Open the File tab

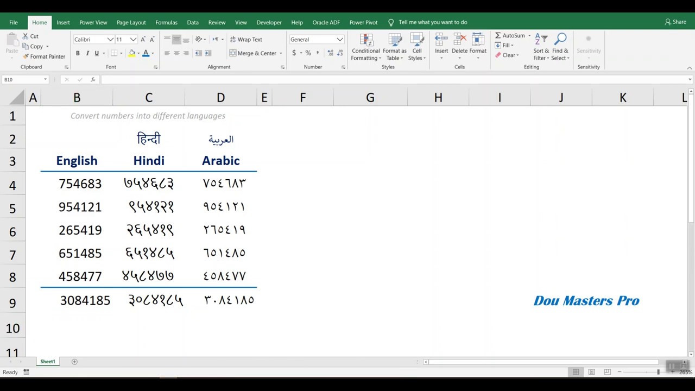(13, 22)
